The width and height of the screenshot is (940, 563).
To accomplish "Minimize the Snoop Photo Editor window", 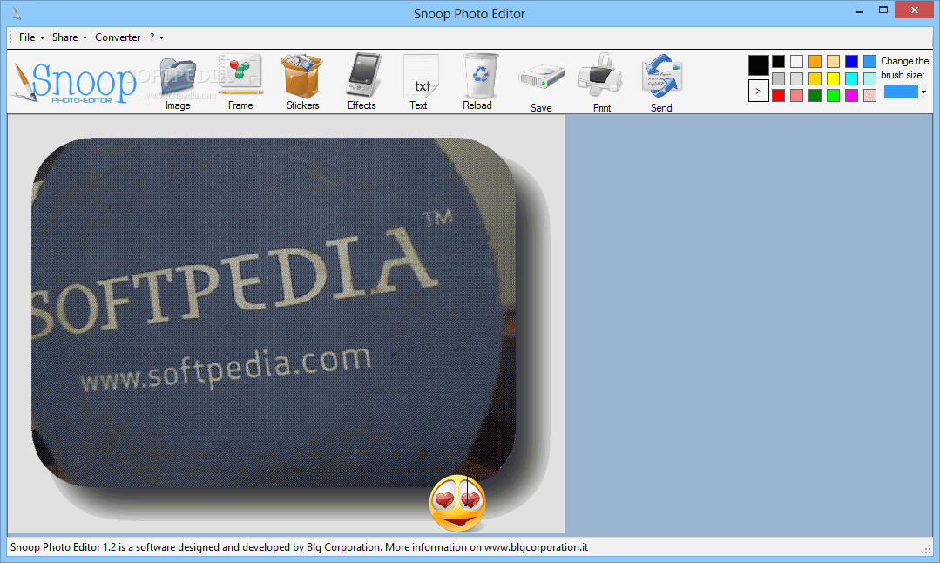I will pos(860,10).
